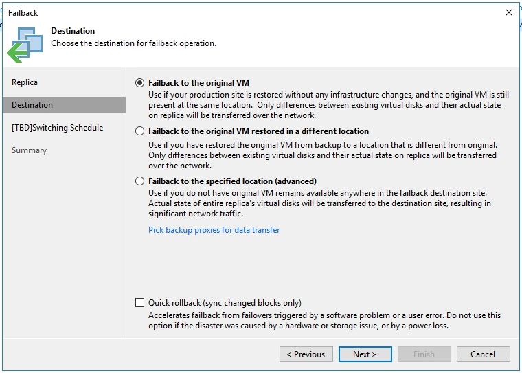Enable the Quick rollback checkbox
The width and height of the screenshot is (522, 373).
click(140, 303)
